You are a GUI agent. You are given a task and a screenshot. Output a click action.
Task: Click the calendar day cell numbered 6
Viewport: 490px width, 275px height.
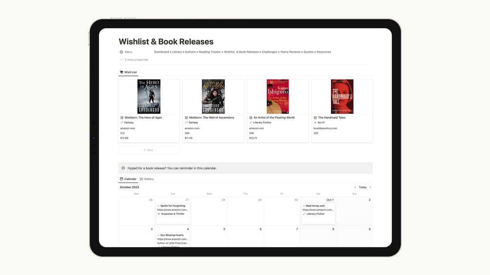[246, 237]
